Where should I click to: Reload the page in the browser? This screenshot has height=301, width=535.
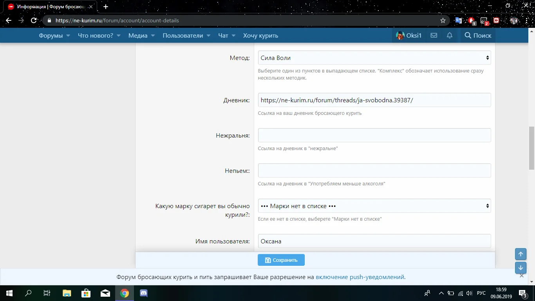click(34, 20)
